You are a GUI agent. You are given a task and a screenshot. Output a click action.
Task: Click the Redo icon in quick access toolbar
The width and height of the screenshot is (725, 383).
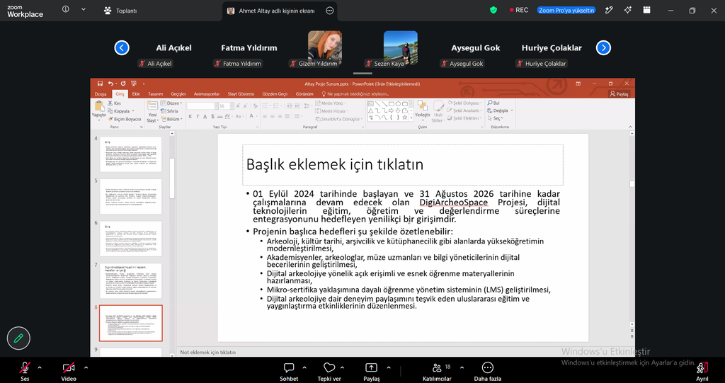(x=123, y=84)
